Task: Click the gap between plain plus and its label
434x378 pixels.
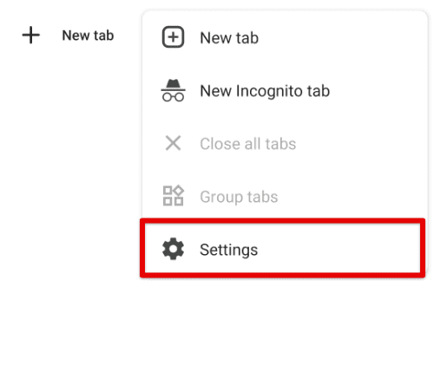Action: click(x=51, y=36)
